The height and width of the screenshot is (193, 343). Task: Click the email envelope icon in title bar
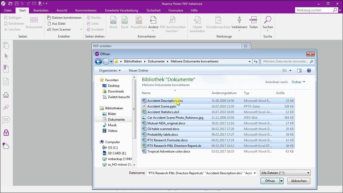point(35,4)
